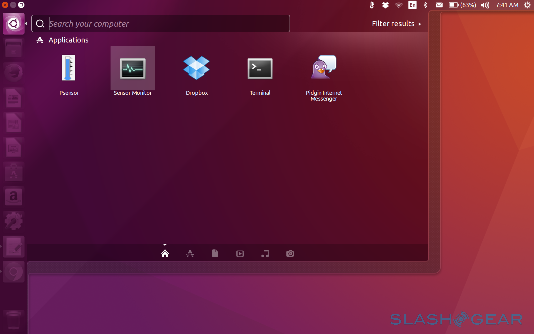Open the system power gear menu
The image size is (534, 334).
click(527, 5)
